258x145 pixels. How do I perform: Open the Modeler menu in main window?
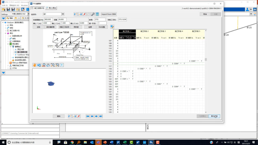click(24, 5)
